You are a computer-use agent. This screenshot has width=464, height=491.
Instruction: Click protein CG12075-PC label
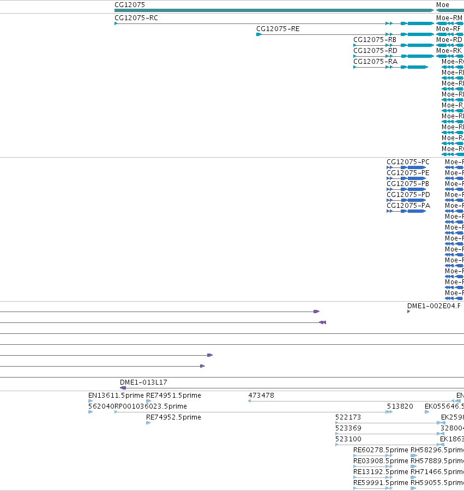tap(408, 162)
